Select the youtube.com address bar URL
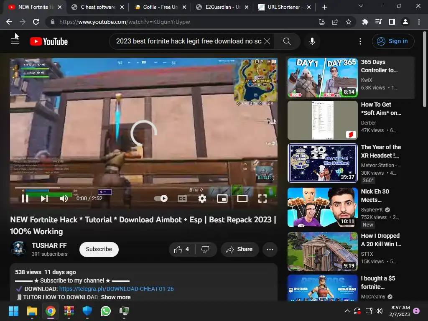Screen dimensions: 428x321 point(125,22)
